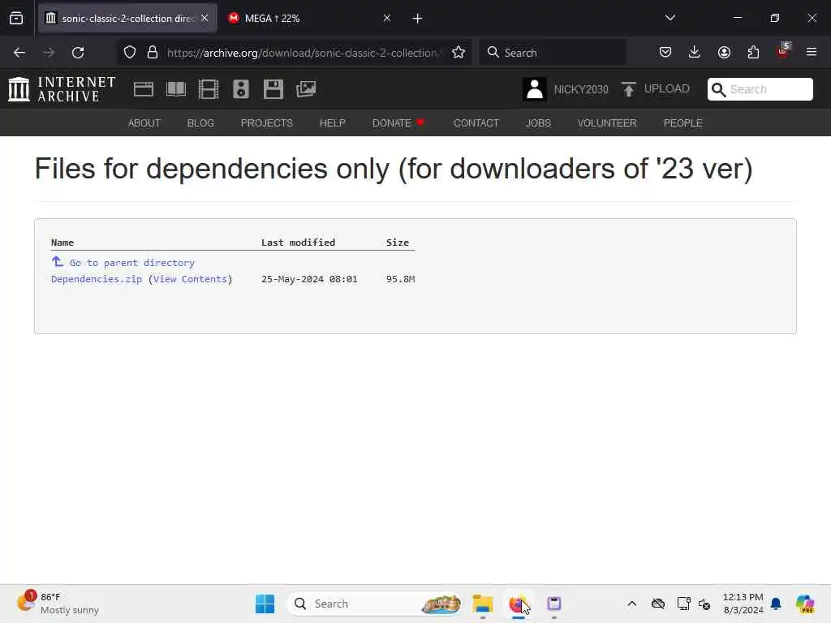
Task: Click the Size column header
Action: click(x=398, y=243)
